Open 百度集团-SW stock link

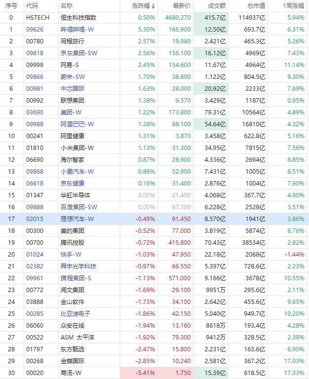coord(79,207)
